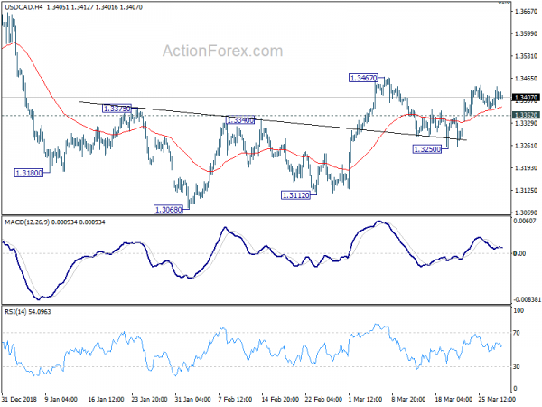Click the current price tag 1.34070
This screenshot has height=407, width=542.
pos(527,98)
